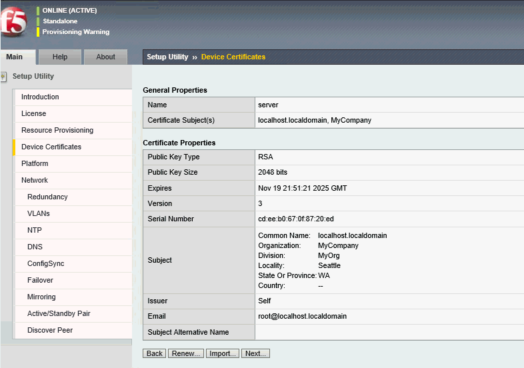Click the Import... button
Screen dimensions: 524x368
222,353
